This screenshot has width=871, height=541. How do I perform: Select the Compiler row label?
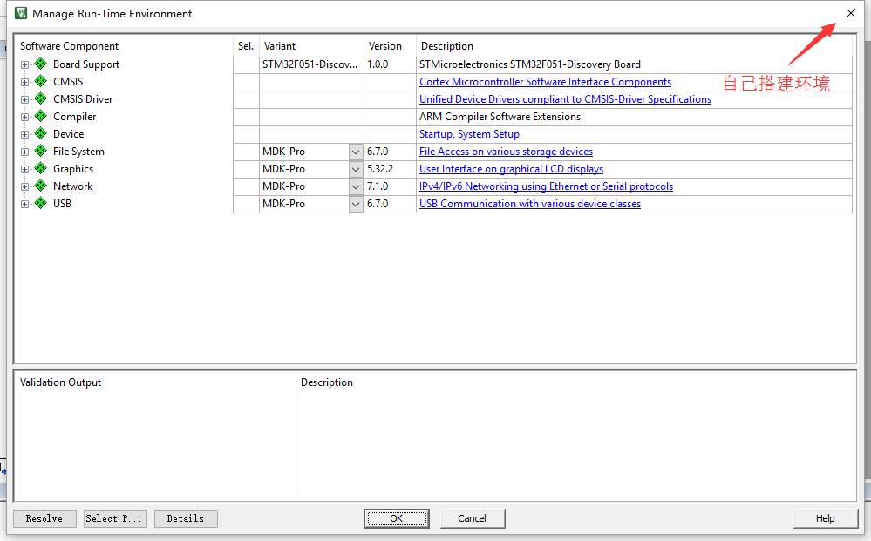74,117
